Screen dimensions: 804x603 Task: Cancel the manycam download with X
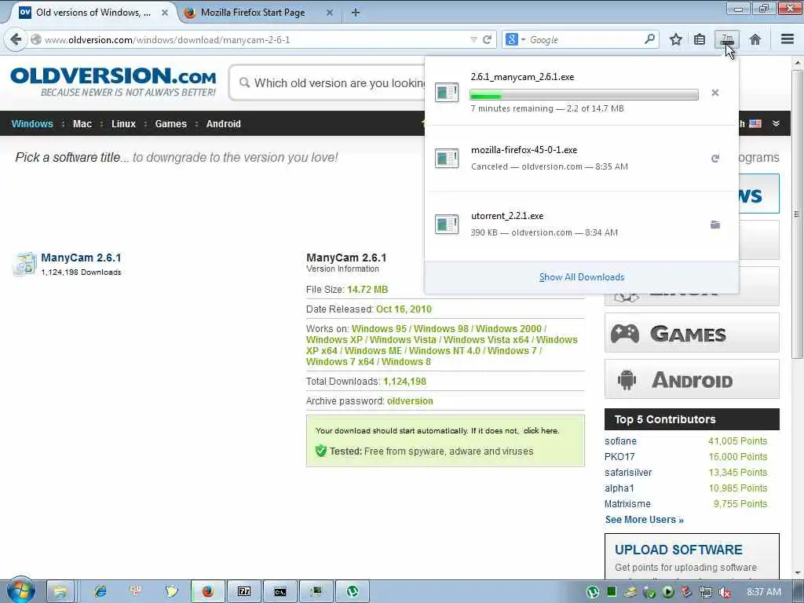coord(714,93)
